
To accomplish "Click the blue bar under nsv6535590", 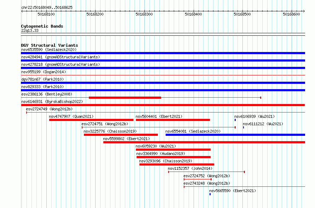I will 163,53.
